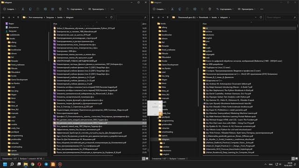Click Локальный диск breadcrumb in right window

tap(187, 17)
